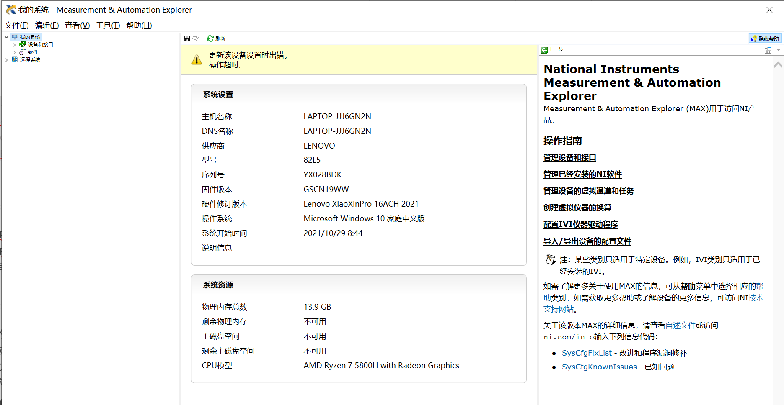This screenshot has width=784, height=405.
Task: Click the Microsoft Windows 10 家庭中文版 value
Action: point(364,219)
